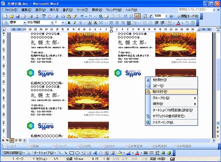Image resolution: width=221 pixels, height=162 pixels.
Task: Create a new blank document
Action: [x=6, y=16]
